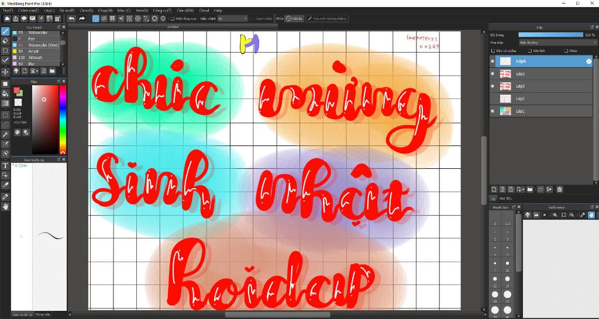
Task: Adjust the Độ trong opacity slider
Action: point(551,34)
